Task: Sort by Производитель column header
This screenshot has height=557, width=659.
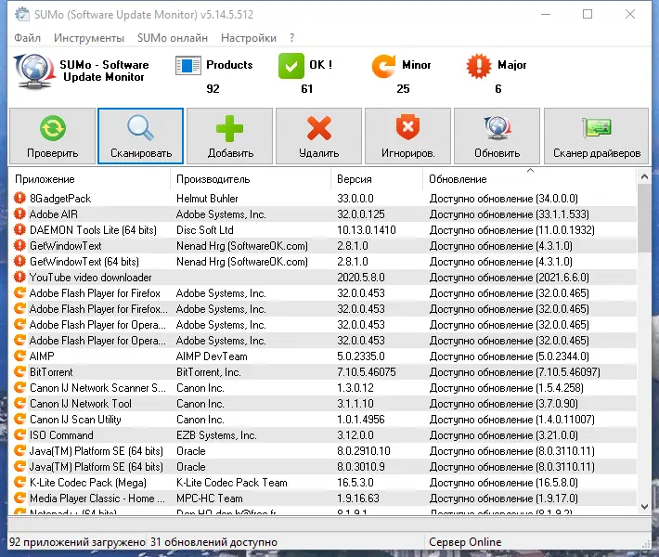Action: click(x=251, y=179)
